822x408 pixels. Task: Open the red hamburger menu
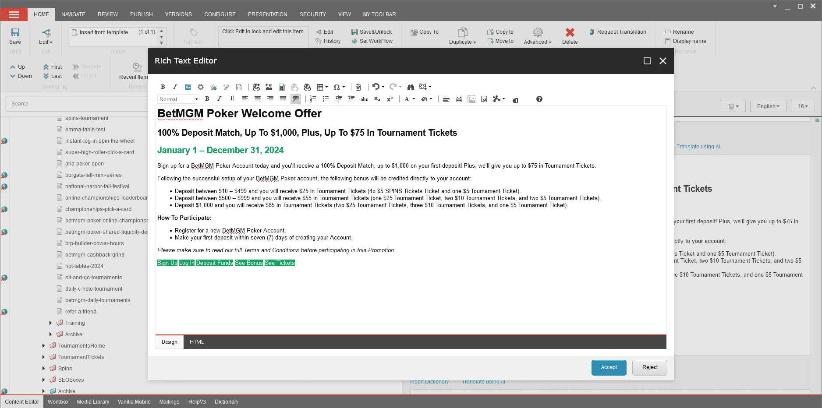(14, 14)
